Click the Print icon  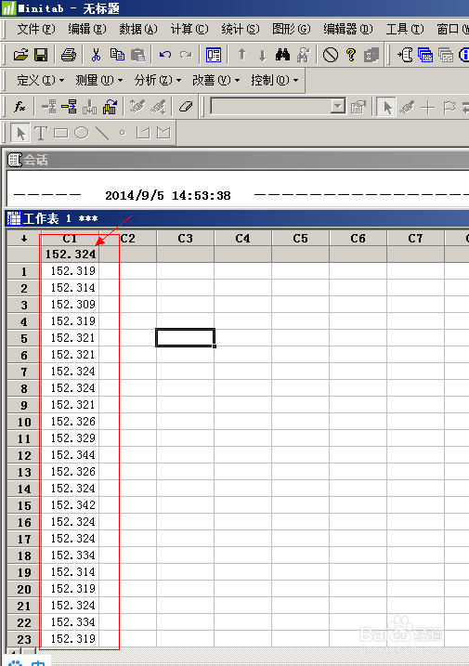coord(69,55)
